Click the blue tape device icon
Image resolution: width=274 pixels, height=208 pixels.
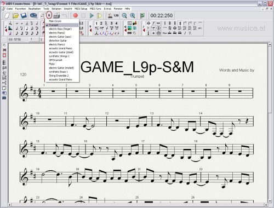pos(33,16)
